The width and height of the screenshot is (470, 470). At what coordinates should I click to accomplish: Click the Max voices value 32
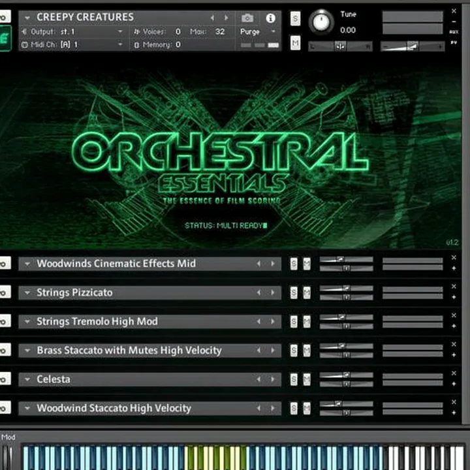point(220,31)
